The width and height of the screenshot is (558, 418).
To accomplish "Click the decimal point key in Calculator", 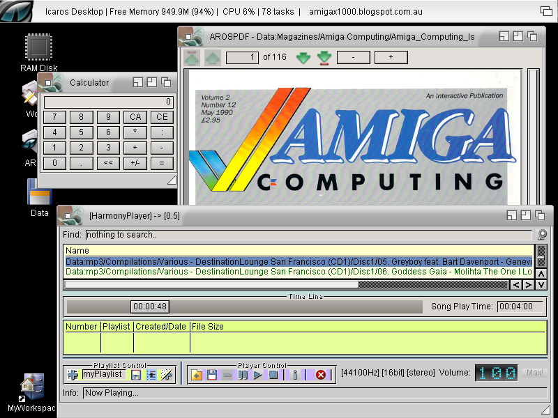I will pos(82,163).
